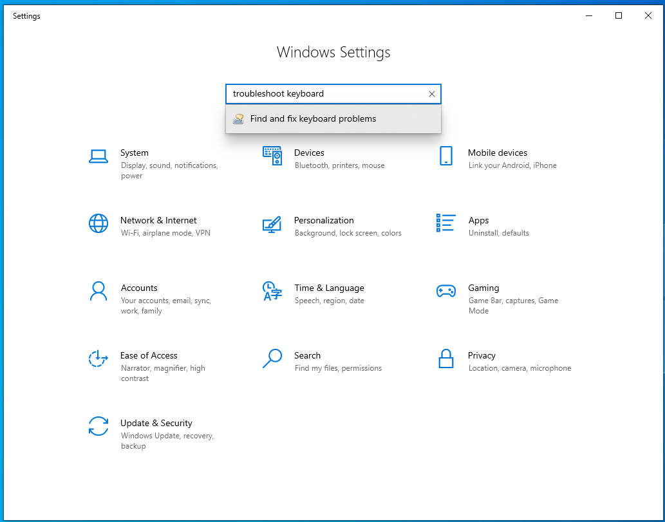Open the Time & Language icon

[x=272, y=291]
